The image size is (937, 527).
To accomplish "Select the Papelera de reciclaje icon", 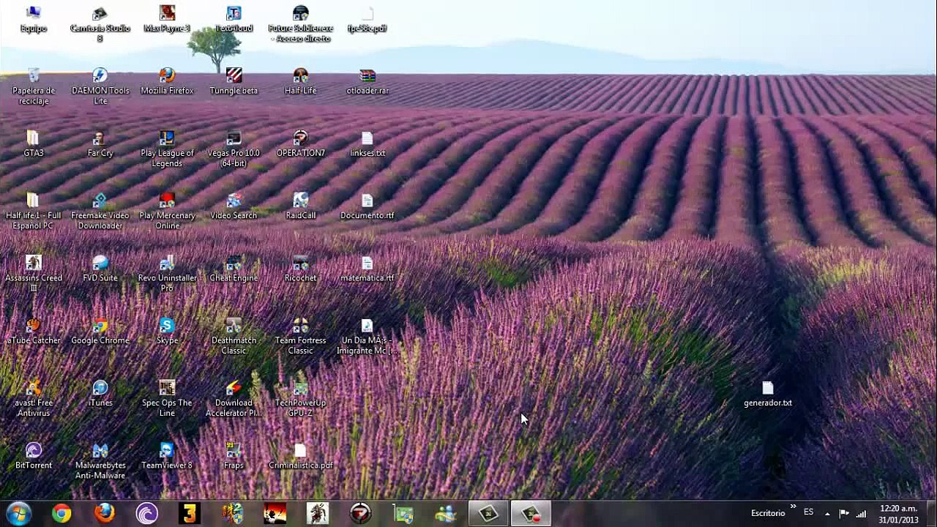I will (33, 86).
